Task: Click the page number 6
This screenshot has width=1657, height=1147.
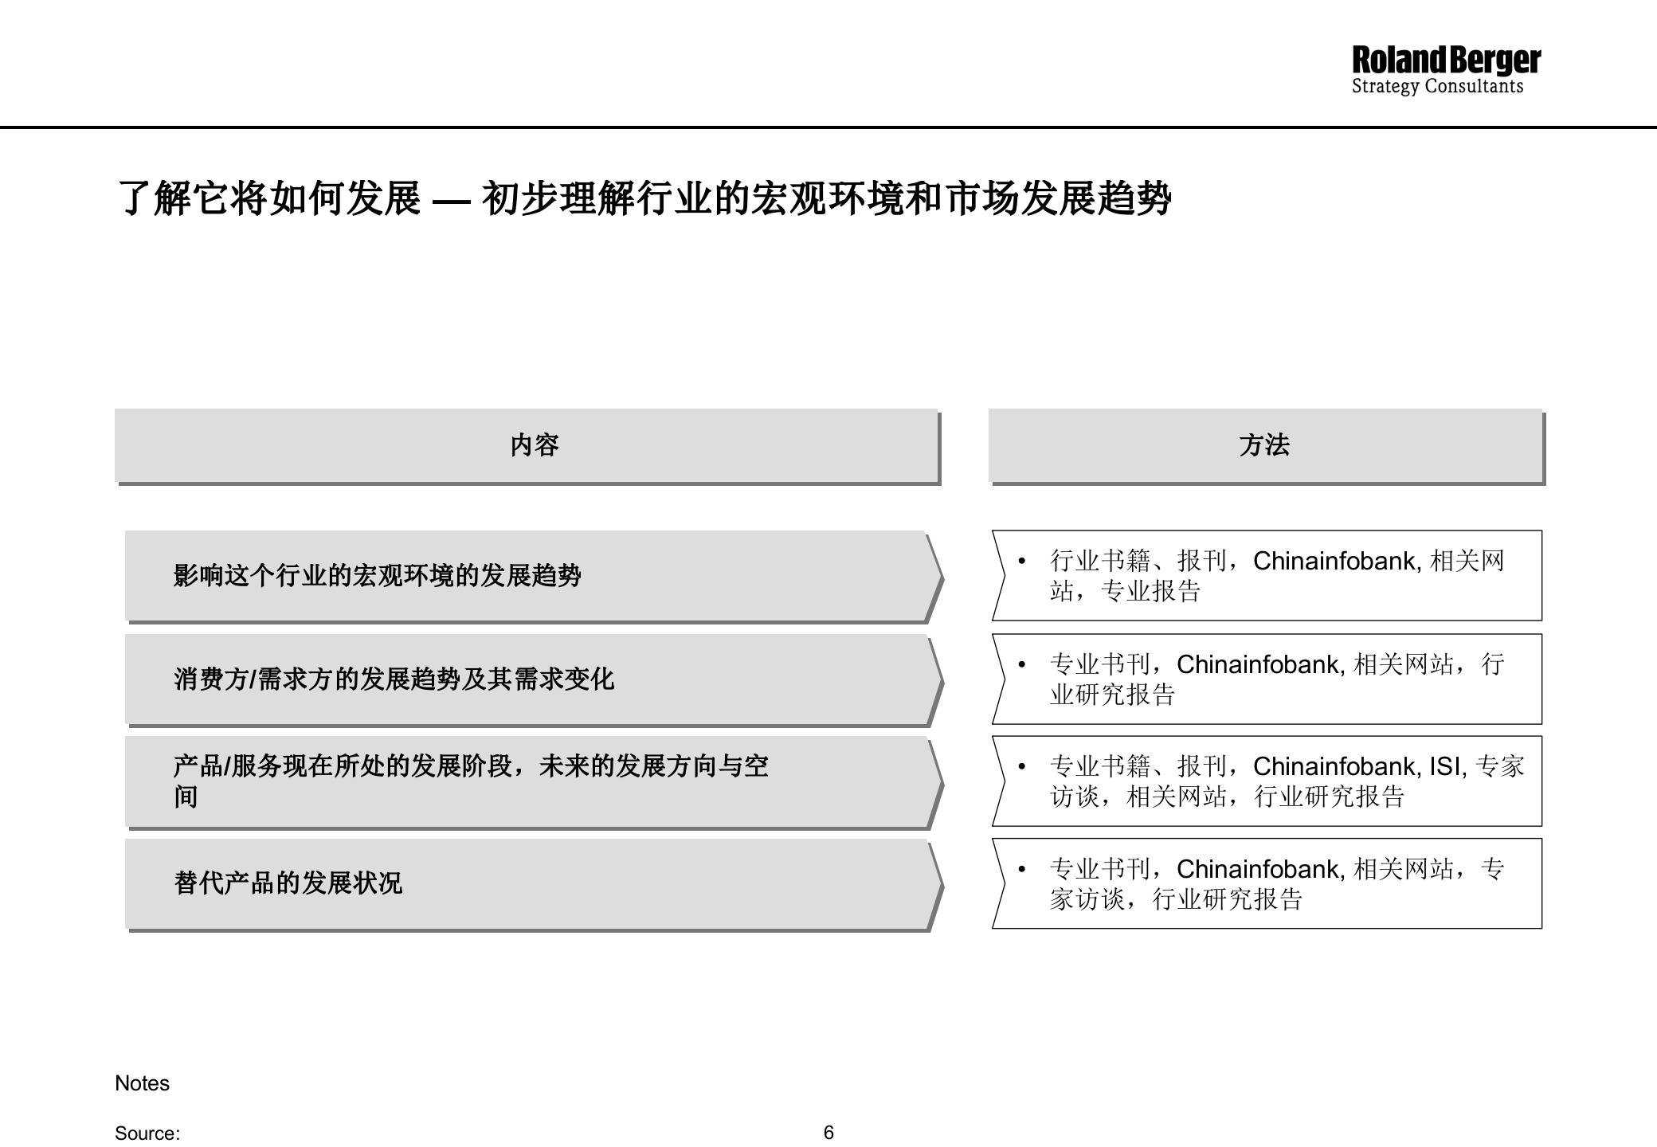Action: 828,1131
